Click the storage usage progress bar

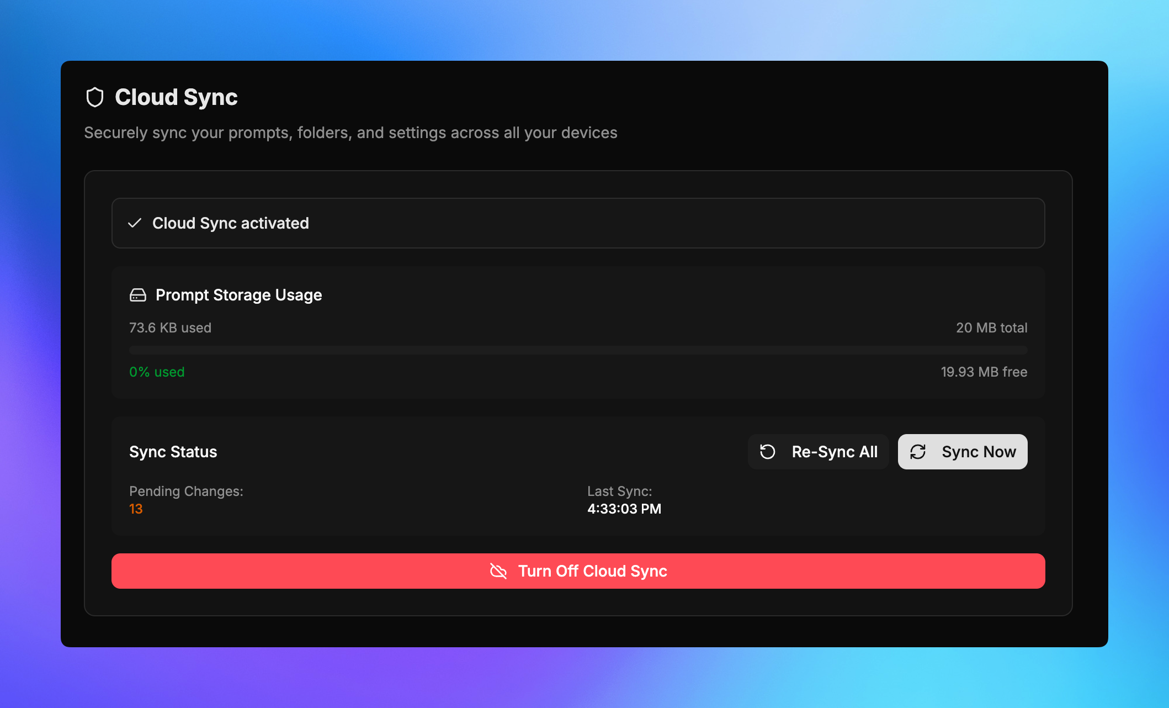tap(578, 350)
